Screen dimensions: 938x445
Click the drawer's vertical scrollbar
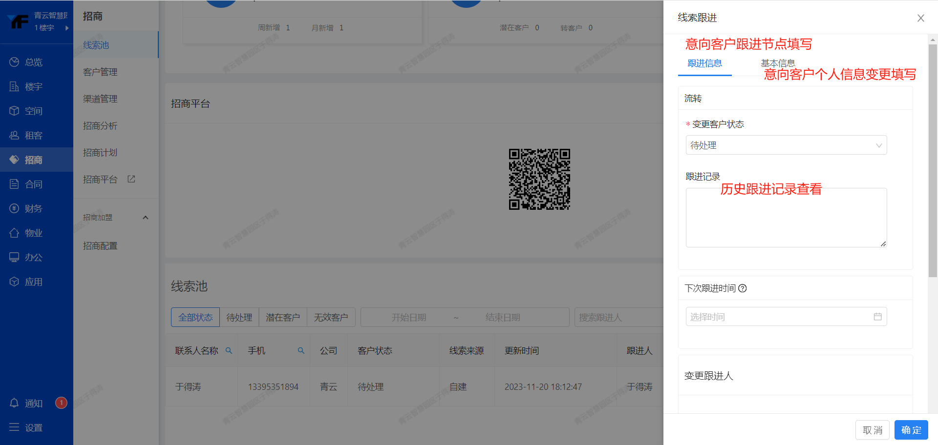tap(933, 161)
